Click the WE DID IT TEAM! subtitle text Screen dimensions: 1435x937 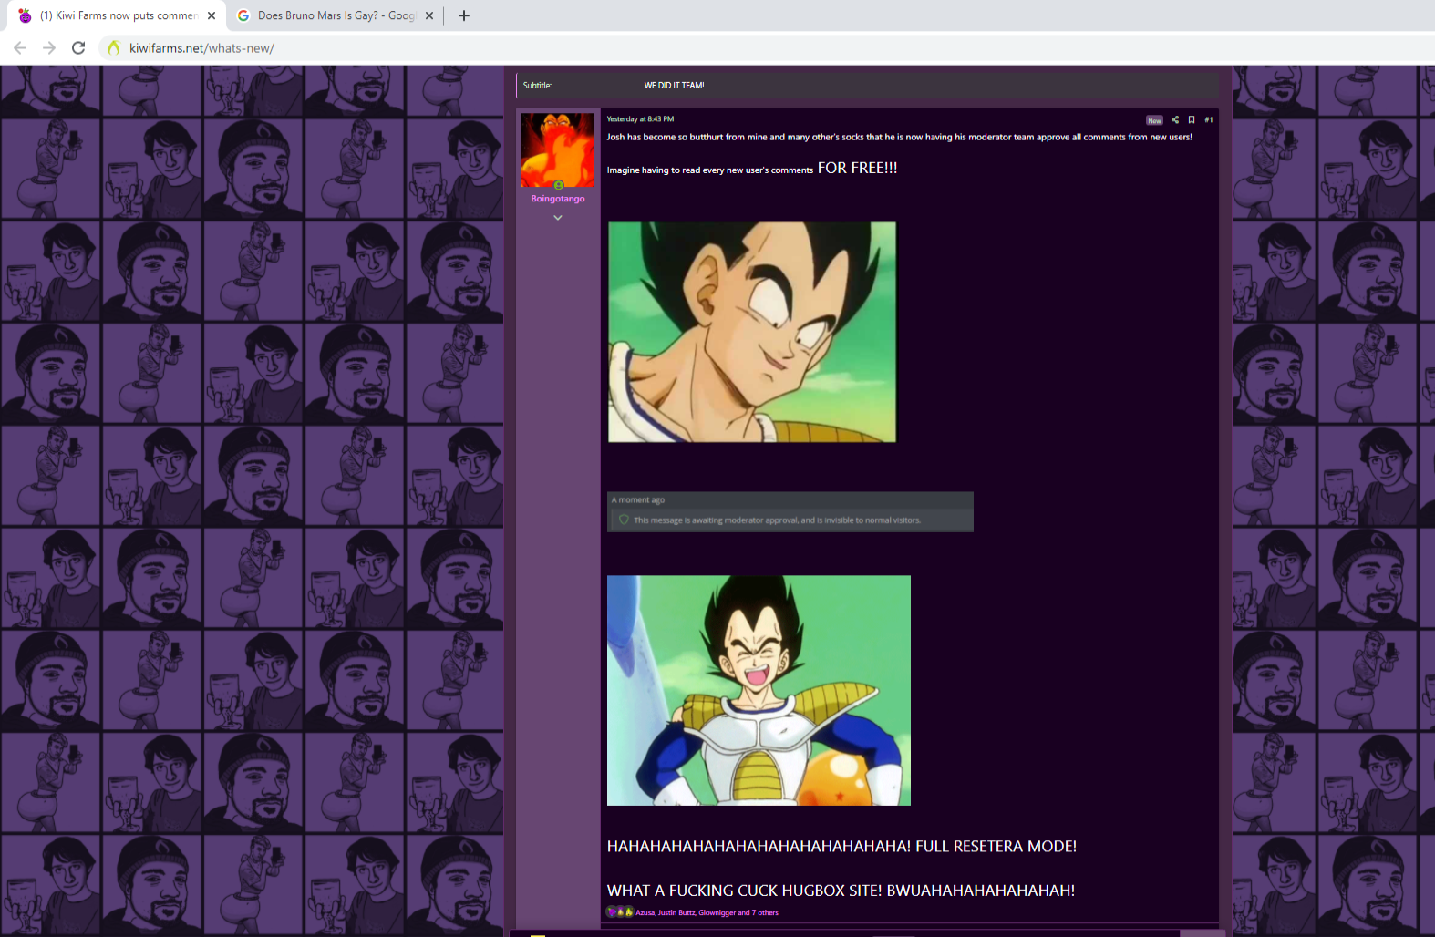pyautogui.click(x=674, y=86)
